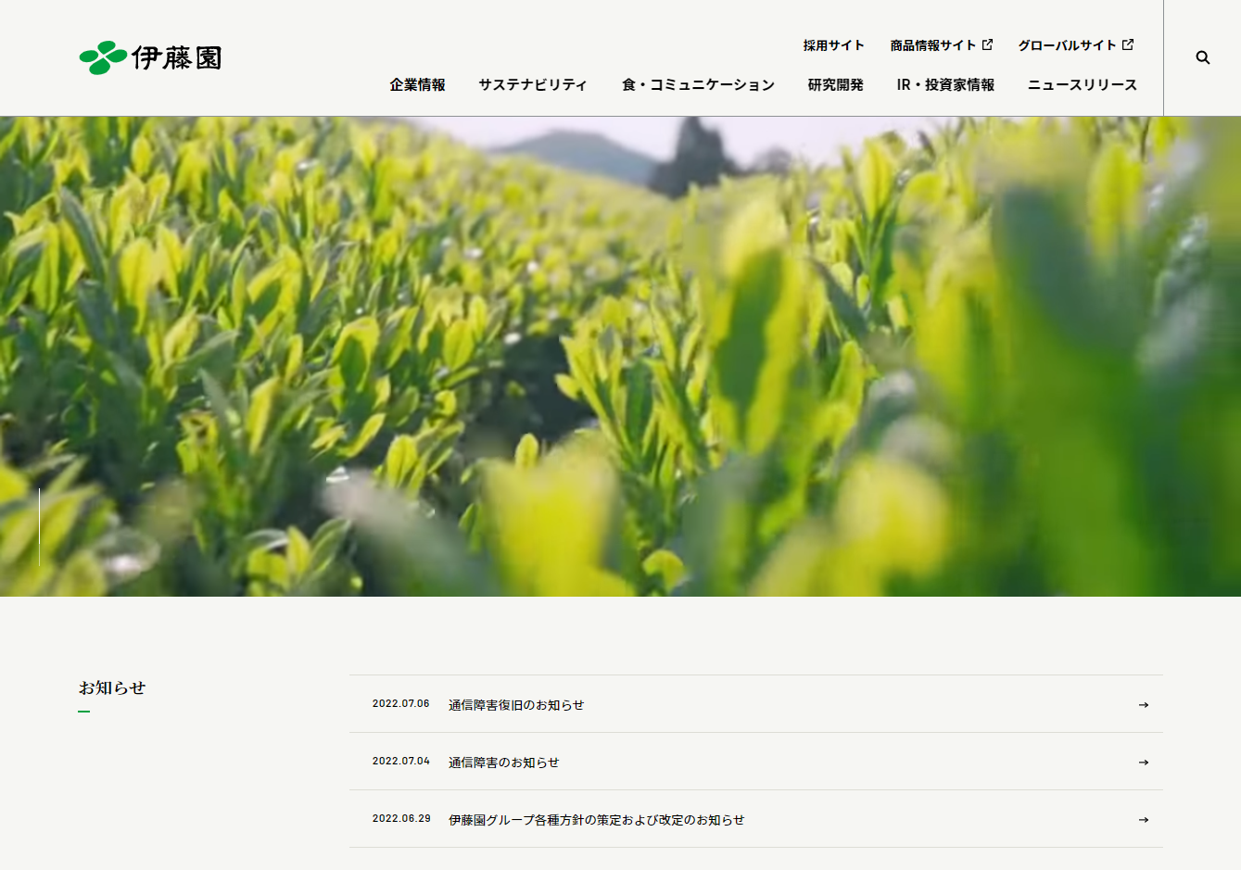This screenshot has width=1241, height=870.
Task: Click the external-link icon beside グローバルサイト
Action: 1127,43
